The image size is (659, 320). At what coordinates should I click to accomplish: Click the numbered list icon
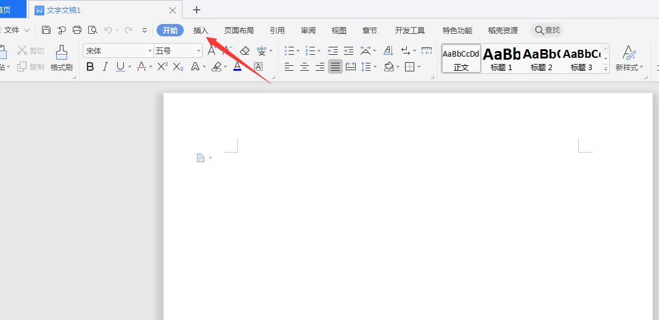click(x=311, y=50)
